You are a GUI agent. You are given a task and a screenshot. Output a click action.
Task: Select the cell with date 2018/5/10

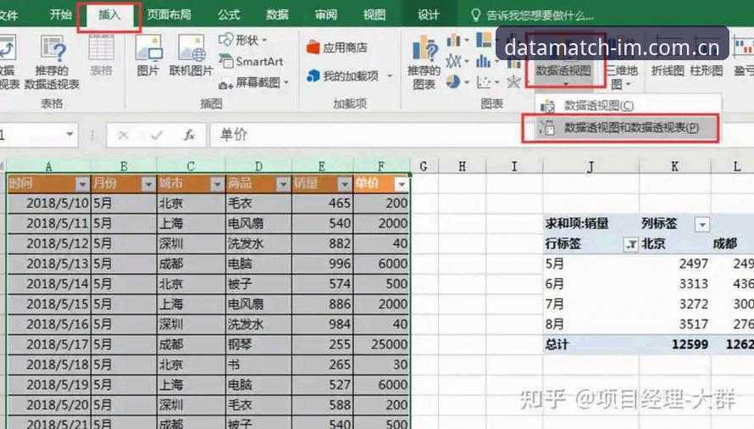tap(48, 203)
